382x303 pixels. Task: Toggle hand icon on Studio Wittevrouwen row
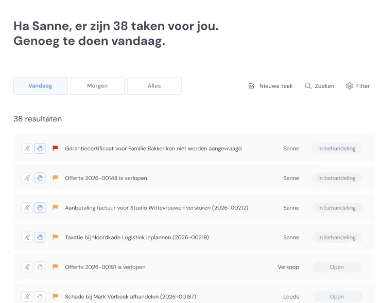pos(40,208)
